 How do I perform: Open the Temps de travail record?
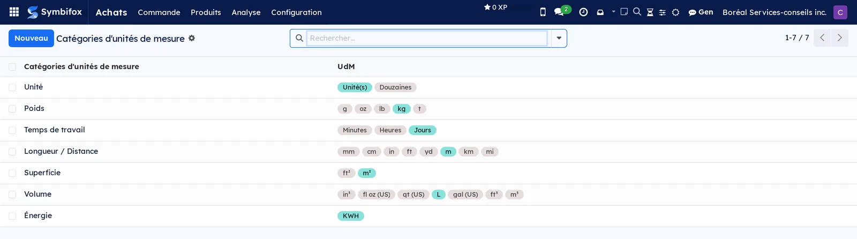(x=55, y=130)
